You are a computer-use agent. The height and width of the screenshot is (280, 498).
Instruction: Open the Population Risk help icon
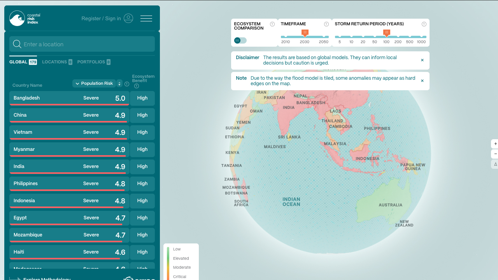pos(127,84)
